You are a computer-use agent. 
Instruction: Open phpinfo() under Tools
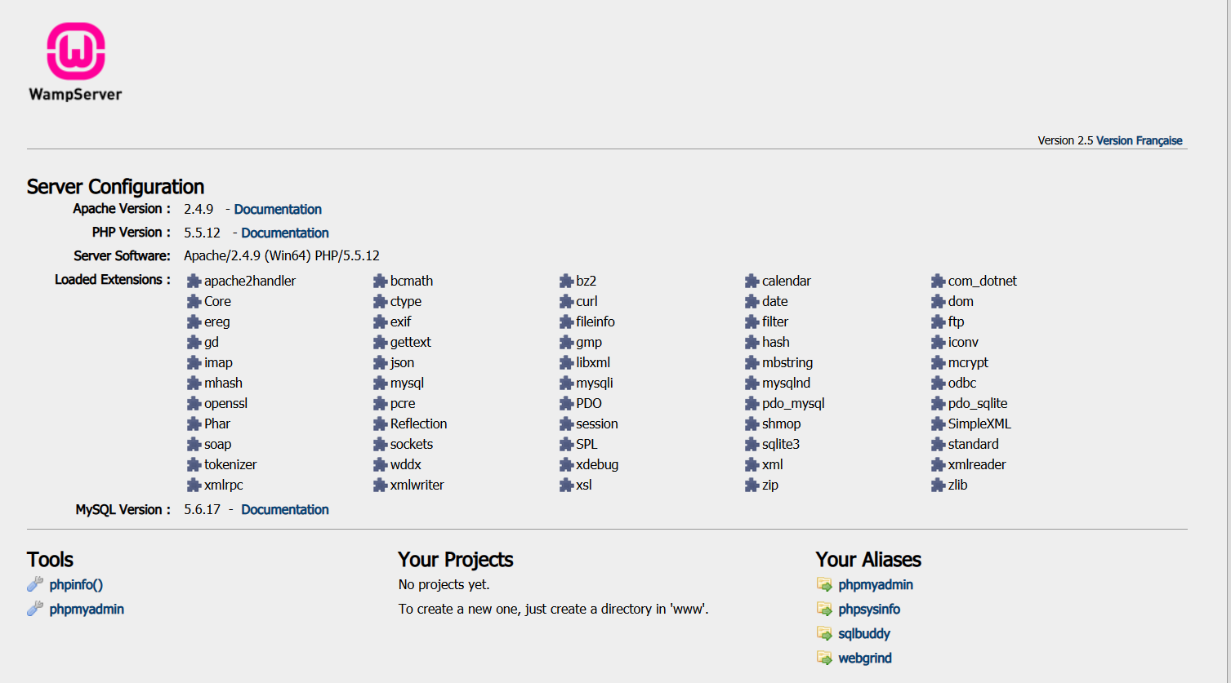[76, 584]
